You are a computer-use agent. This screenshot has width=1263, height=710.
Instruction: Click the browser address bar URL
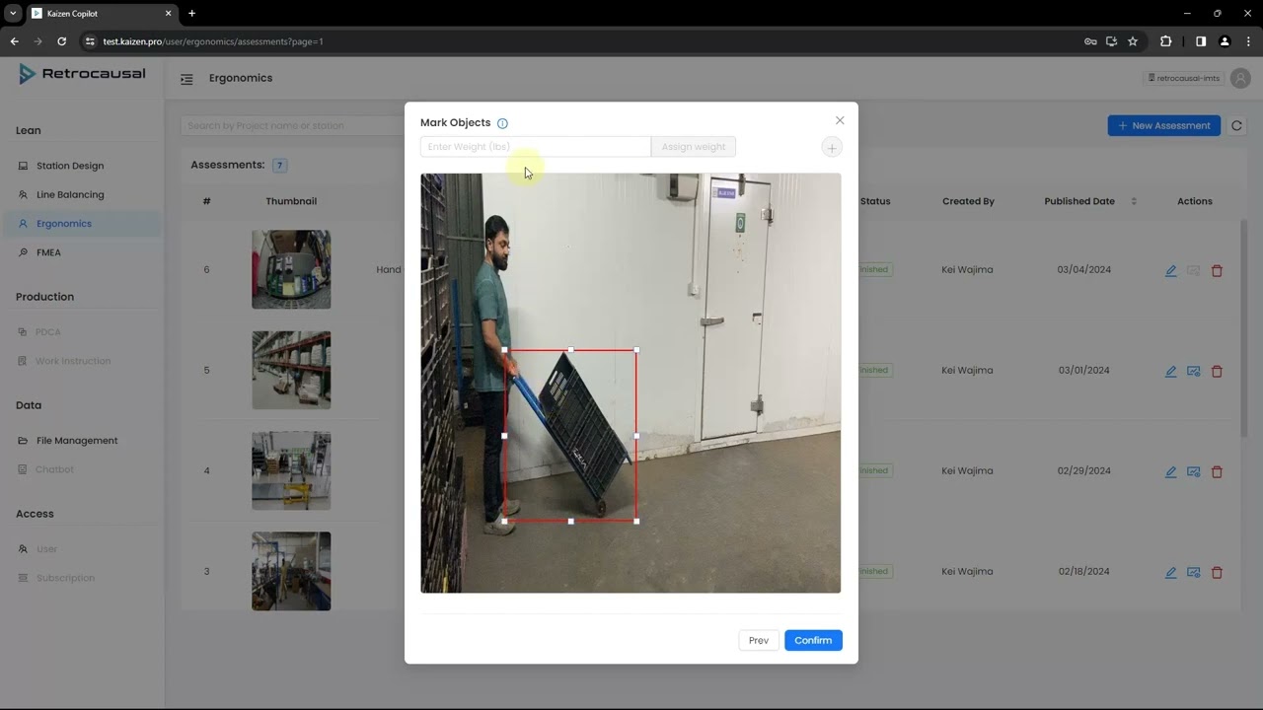[213, 41]
